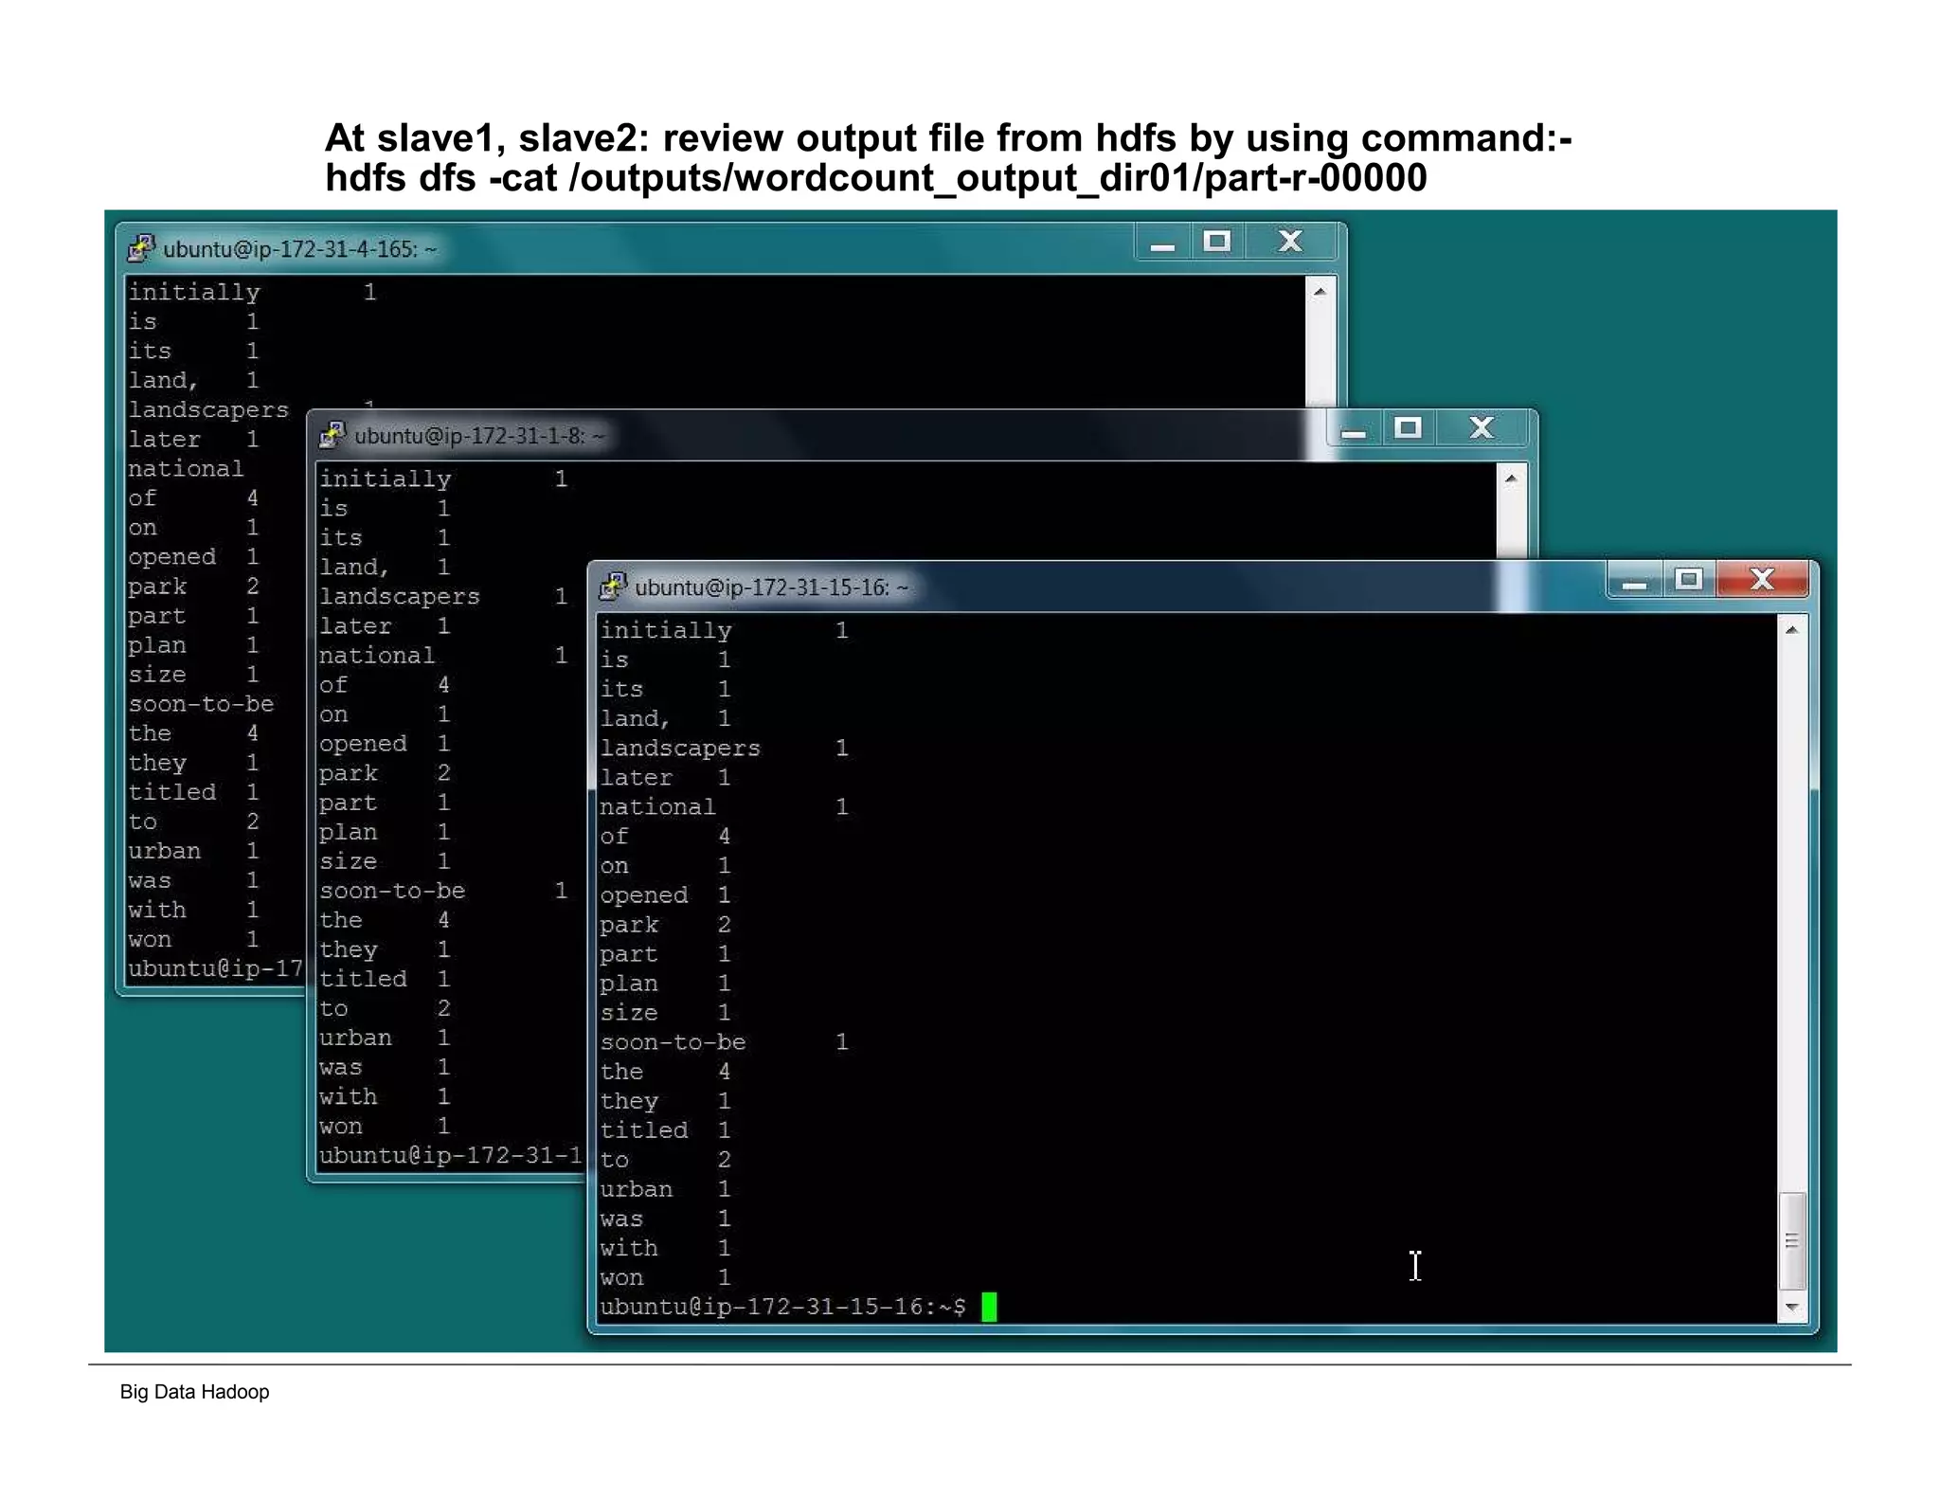This screenshot has height=1499, width=1940.
Task: Click 'titled' line in front terminal
Action: (x=665, y=1130)
